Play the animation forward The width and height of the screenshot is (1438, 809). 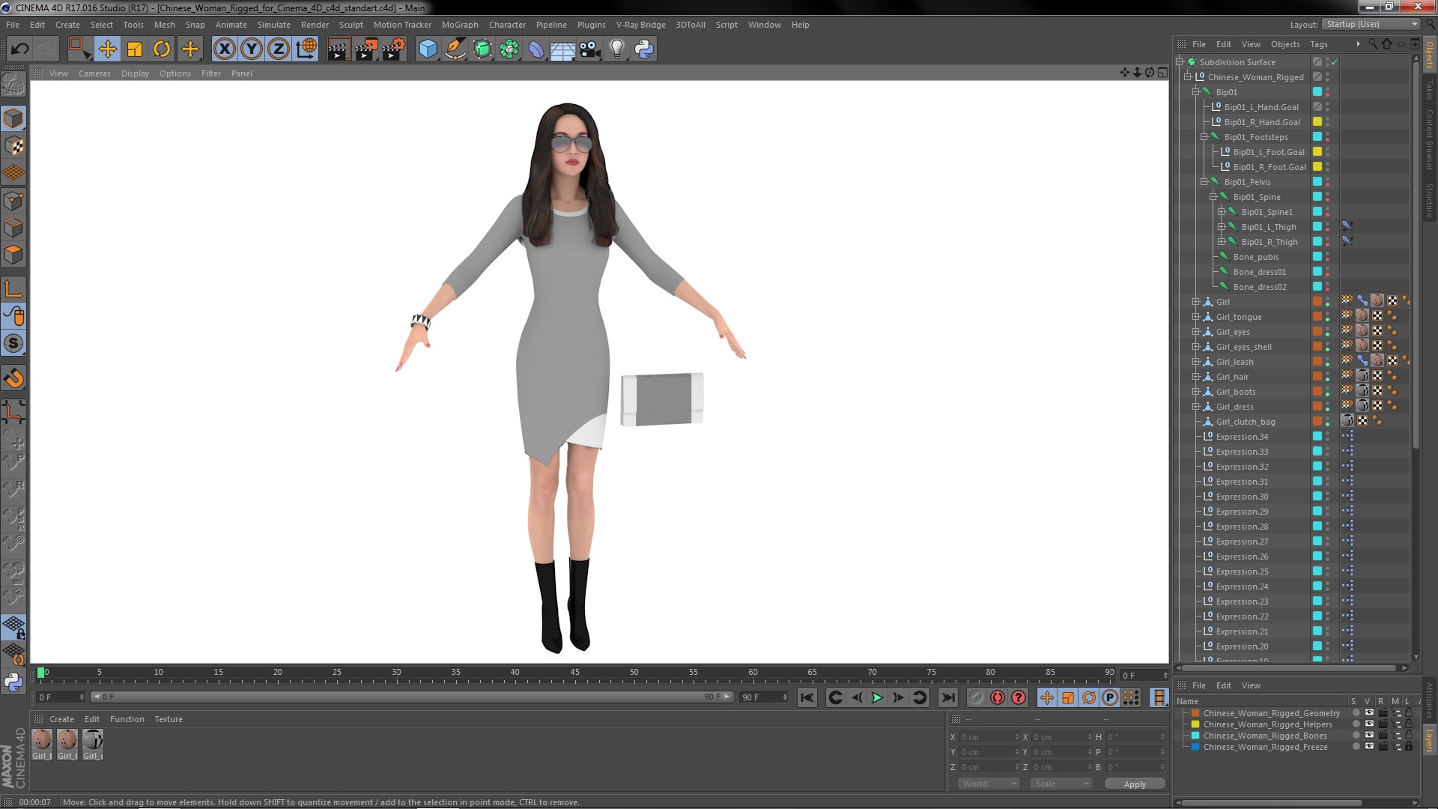[877, 697]
